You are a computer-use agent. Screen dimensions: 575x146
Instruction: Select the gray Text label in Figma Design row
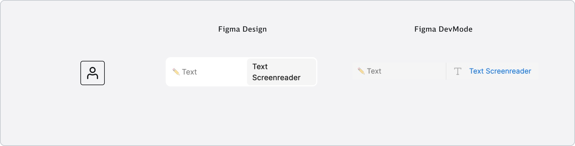point(189,72)
